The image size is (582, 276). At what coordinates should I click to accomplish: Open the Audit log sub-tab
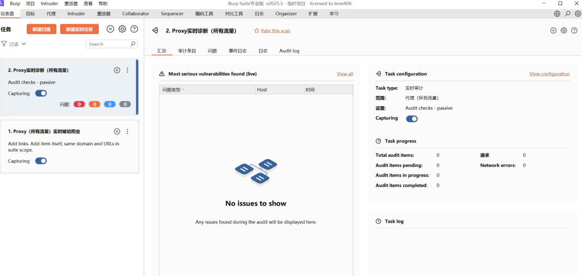coord(289,51)
